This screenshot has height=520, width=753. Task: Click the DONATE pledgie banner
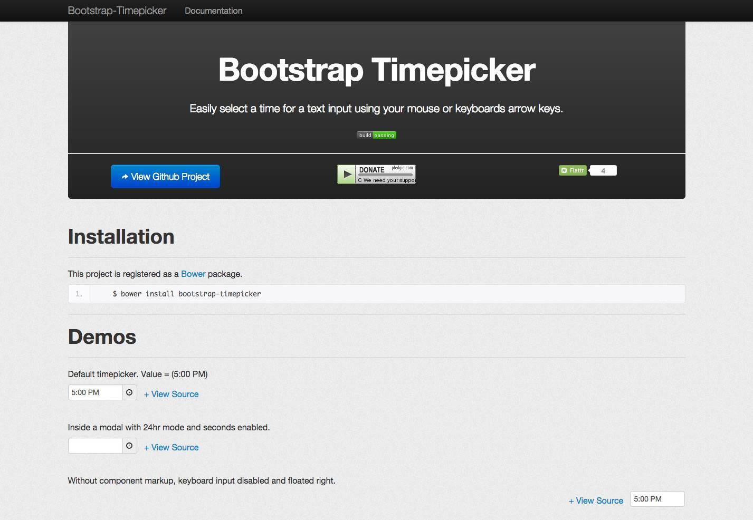pos(376,174)
